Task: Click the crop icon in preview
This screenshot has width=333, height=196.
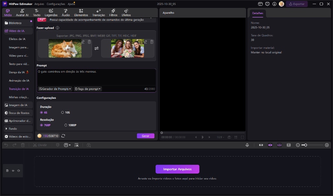Action: click(x=236, y=137)
